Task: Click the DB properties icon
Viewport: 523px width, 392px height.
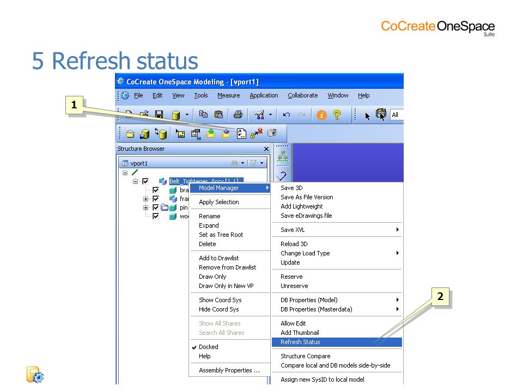Action: click(x=196, y=134)
